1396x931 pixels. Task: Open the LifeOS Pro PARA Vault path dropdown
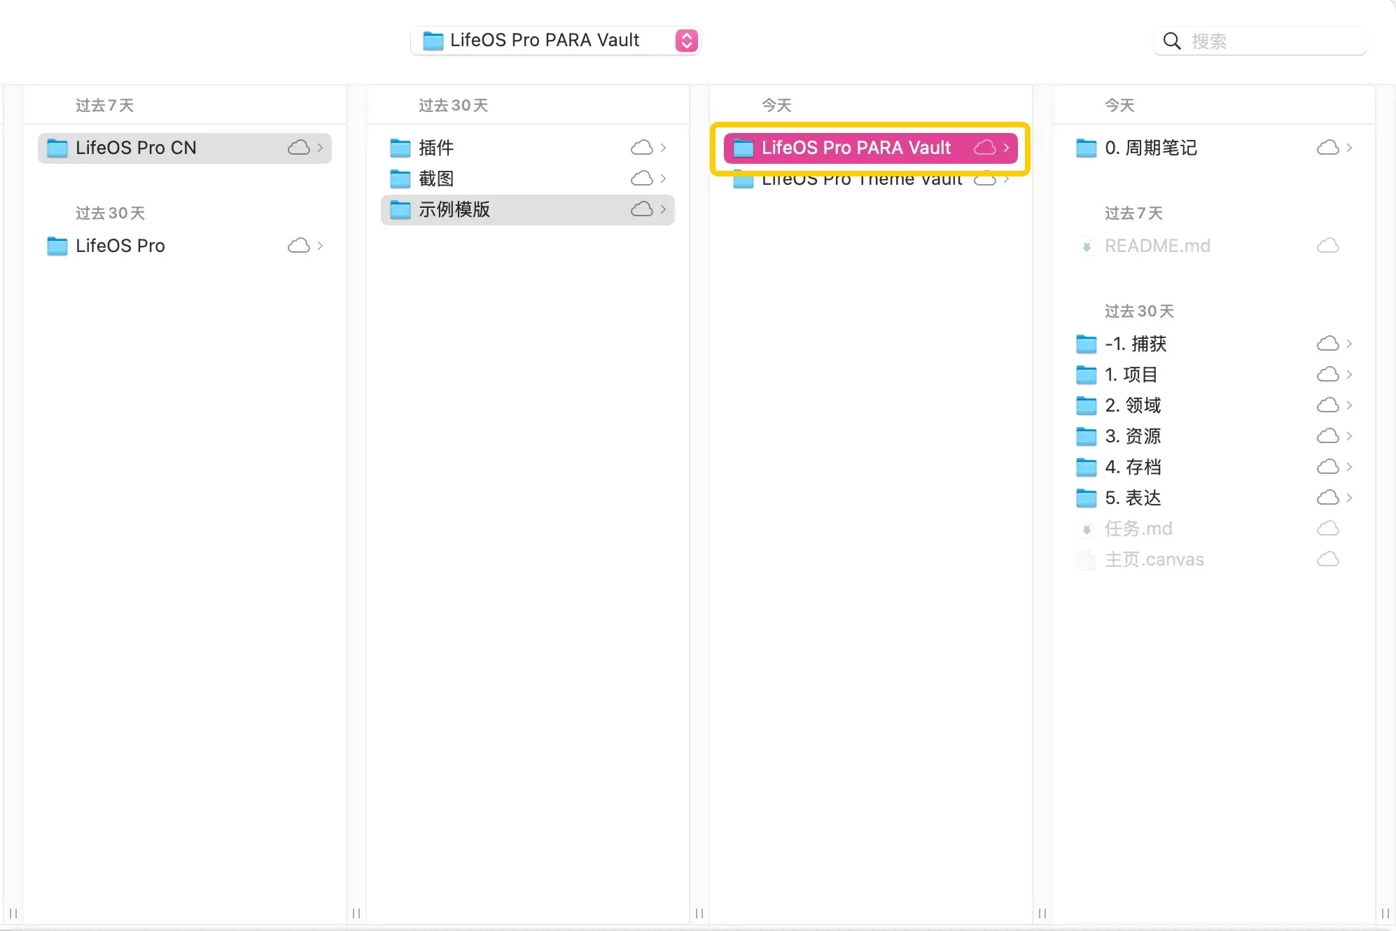pos(686,41)
